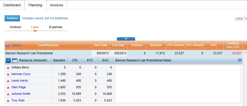Click the info icon next to Display
The height and width of the screenshot is (106, 247).
pos(8,45)
